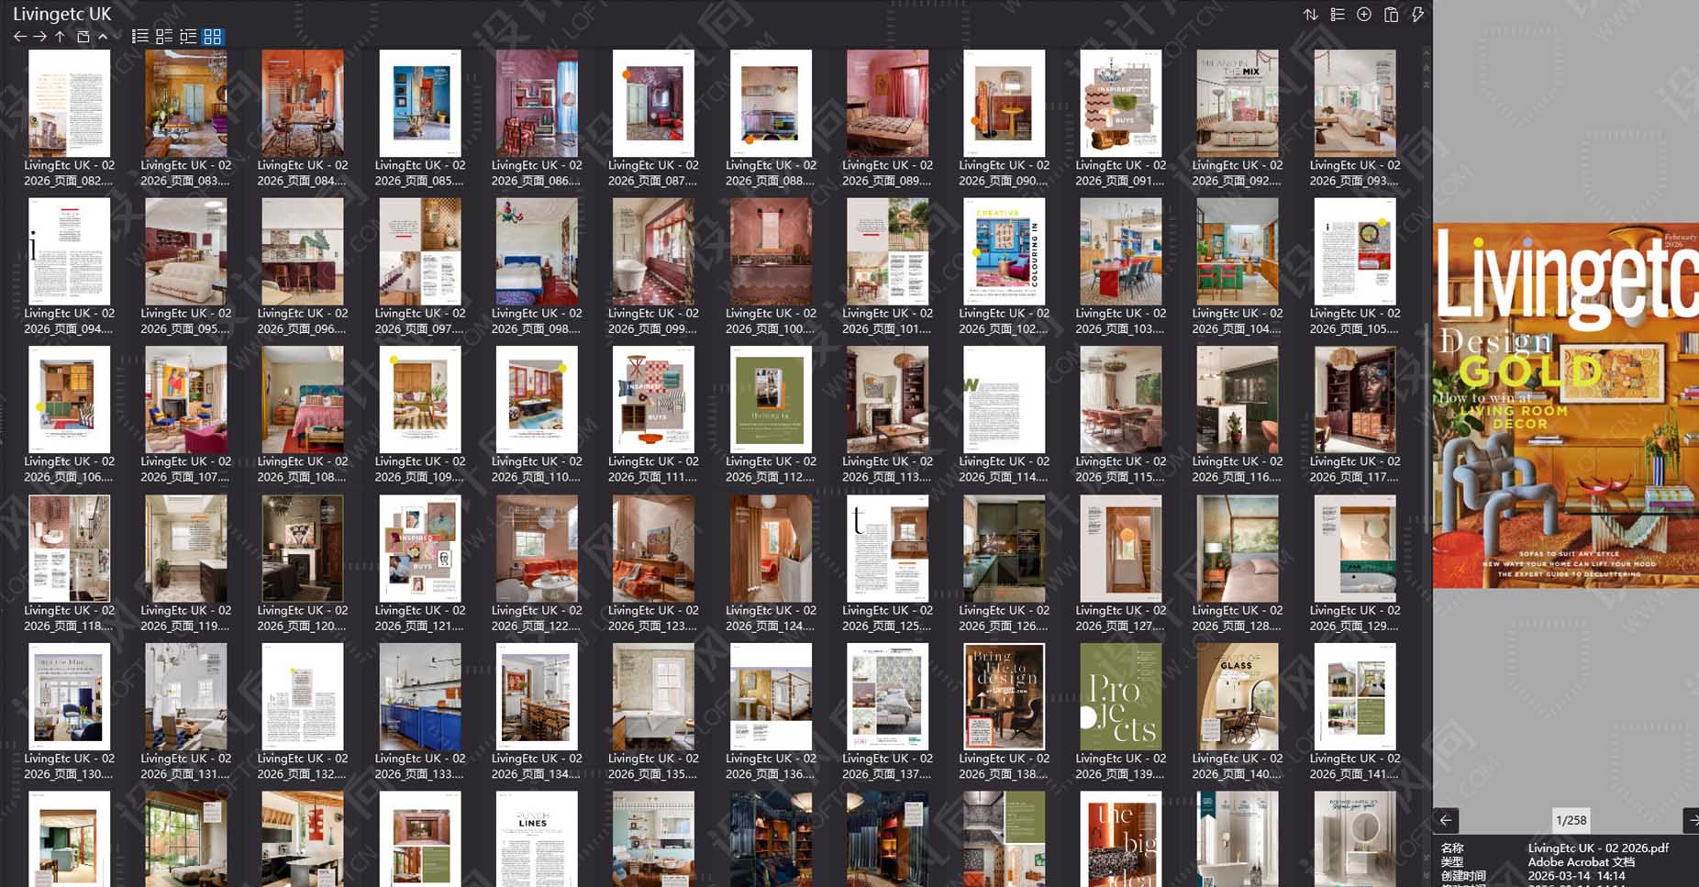
Task: Navigate up one folder level
Action: 60,37
